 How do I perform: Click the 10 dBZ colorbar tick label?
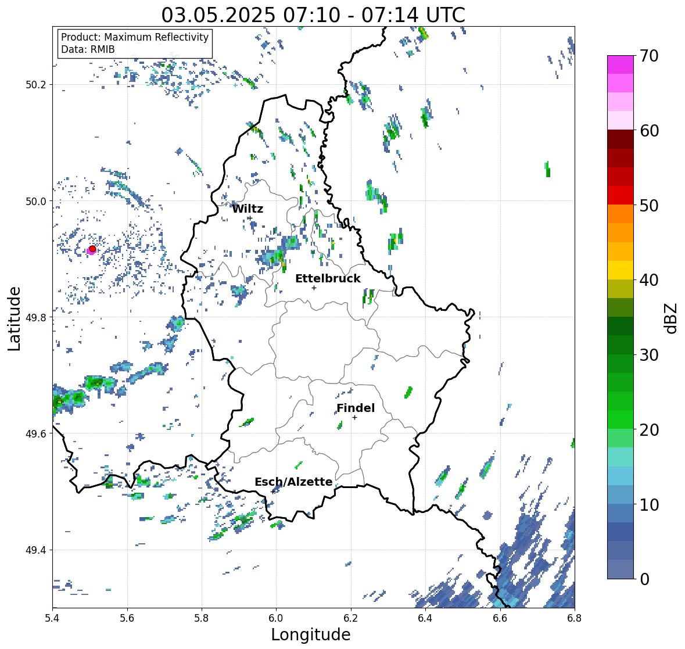click(649, 504)
